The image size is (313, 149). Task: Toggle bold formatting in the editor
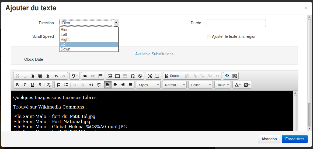[18, 85]
